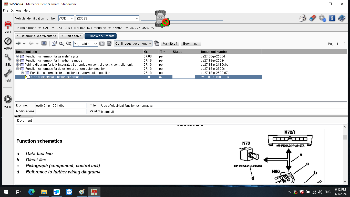Toggle Validity off

[x=170, y=43]
